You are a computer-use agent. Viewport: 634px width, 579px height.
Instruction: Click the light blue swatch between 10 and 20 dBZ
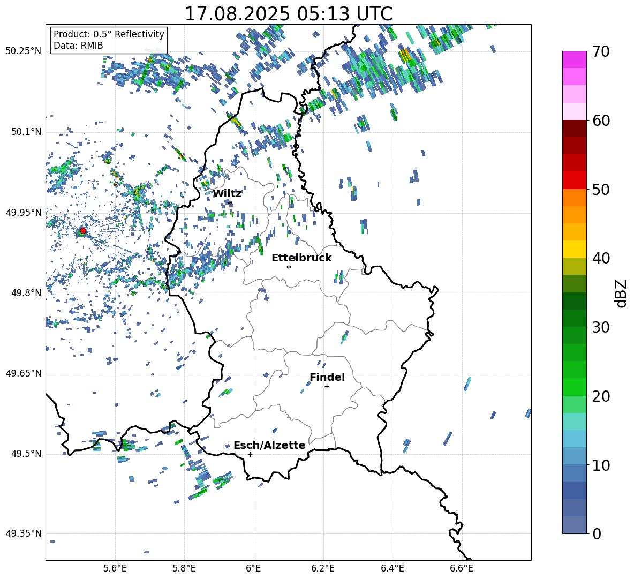(x=574, y=439)
